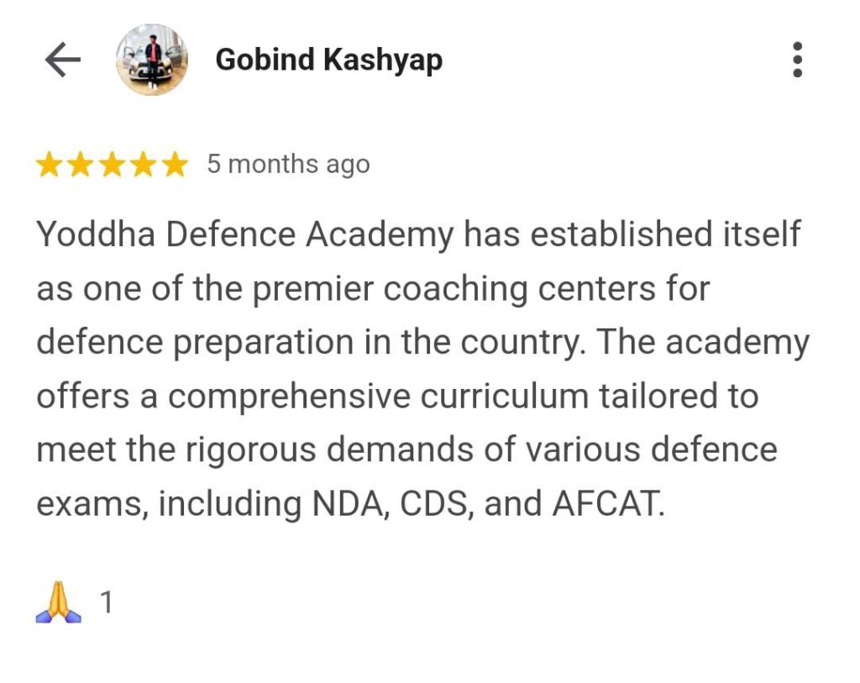Tap Gobind Kashyap's profile picture
The width and height of the screenshot is (860, 683).
(151, 60)
